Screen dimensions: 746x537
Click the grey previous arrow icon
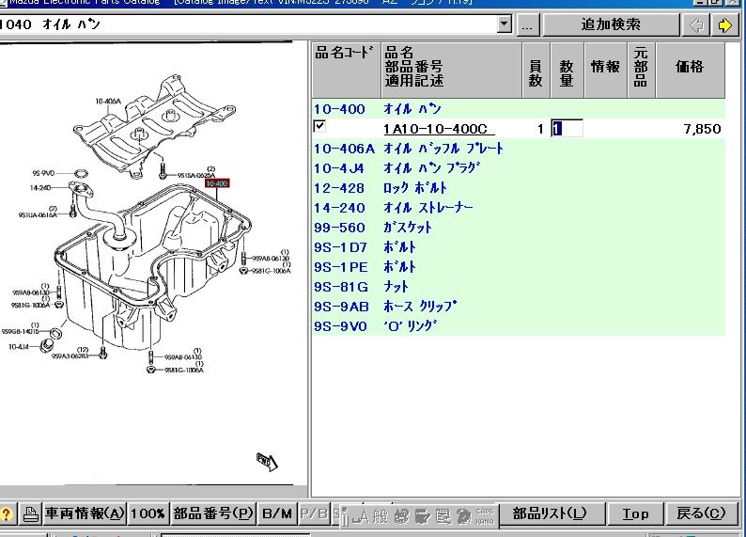[x=696, y=25]
